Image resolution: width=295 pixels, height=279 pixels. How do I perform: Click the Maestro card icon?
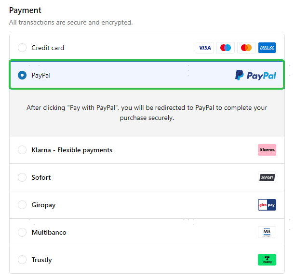coord(226,48)
